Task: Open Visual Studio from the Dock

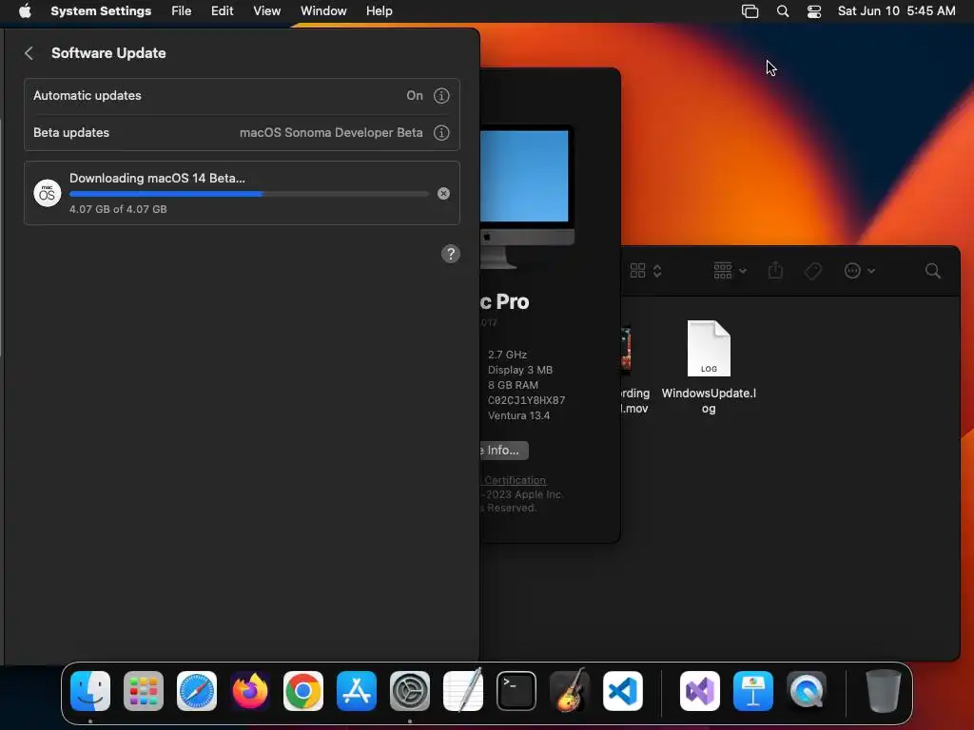Action: (x=700, y=691)
